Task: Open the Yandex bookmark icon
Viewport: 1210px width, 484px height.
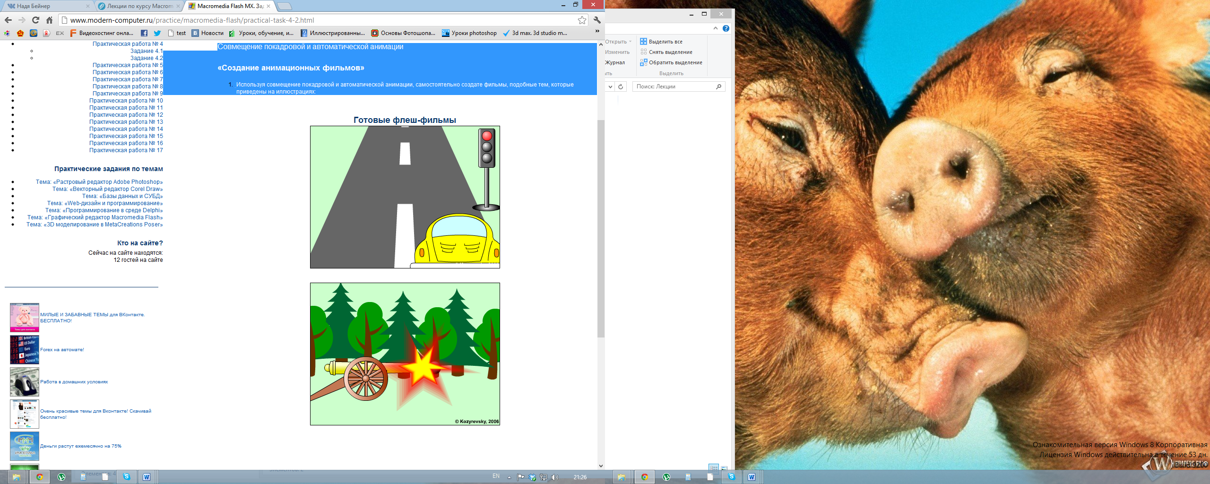Action: (x=46, y=33)
